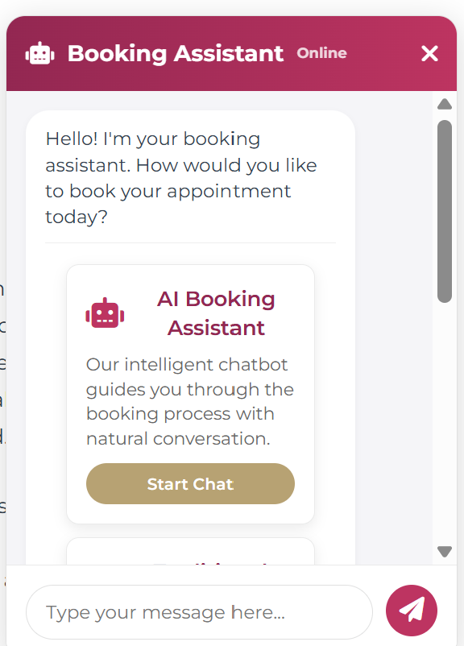The width and height of the screenshot is (464, 646).
Task: Toggle the chat assistant availability
Action: pos(321,53)
